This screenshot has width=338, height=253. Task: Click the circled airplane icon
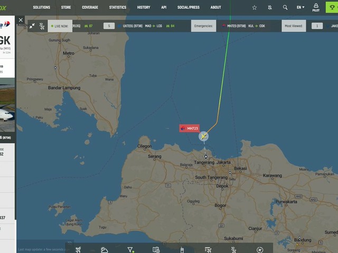click(260, 249)
